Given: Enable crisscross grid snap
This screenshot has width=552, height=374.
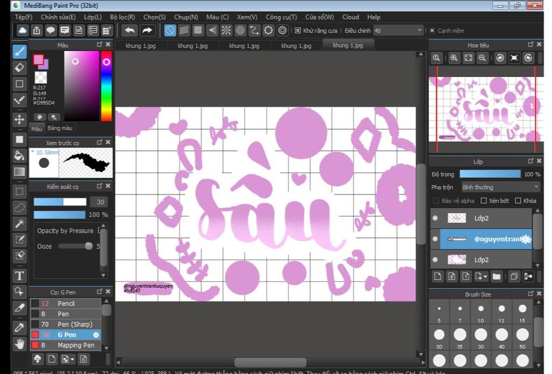Looking at the screenshot, I should click(198, 31).
